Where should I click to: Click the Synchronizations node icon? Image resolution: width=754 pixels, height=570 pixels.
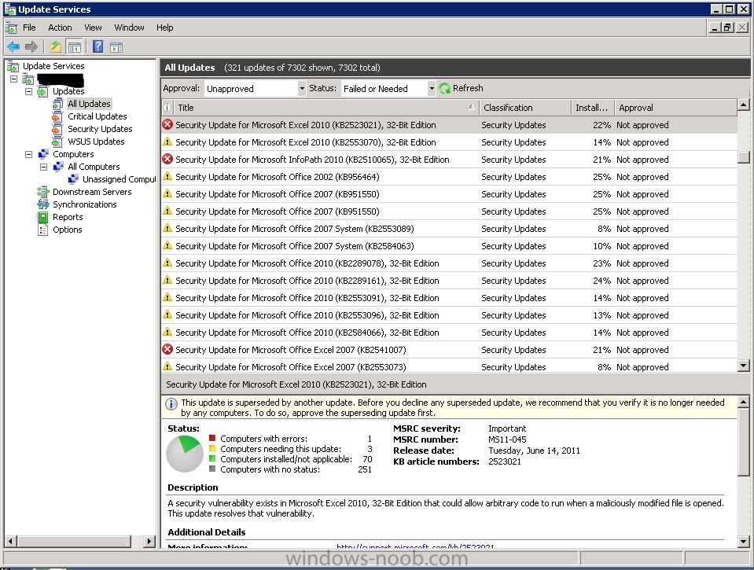click(x=43, y=204)
